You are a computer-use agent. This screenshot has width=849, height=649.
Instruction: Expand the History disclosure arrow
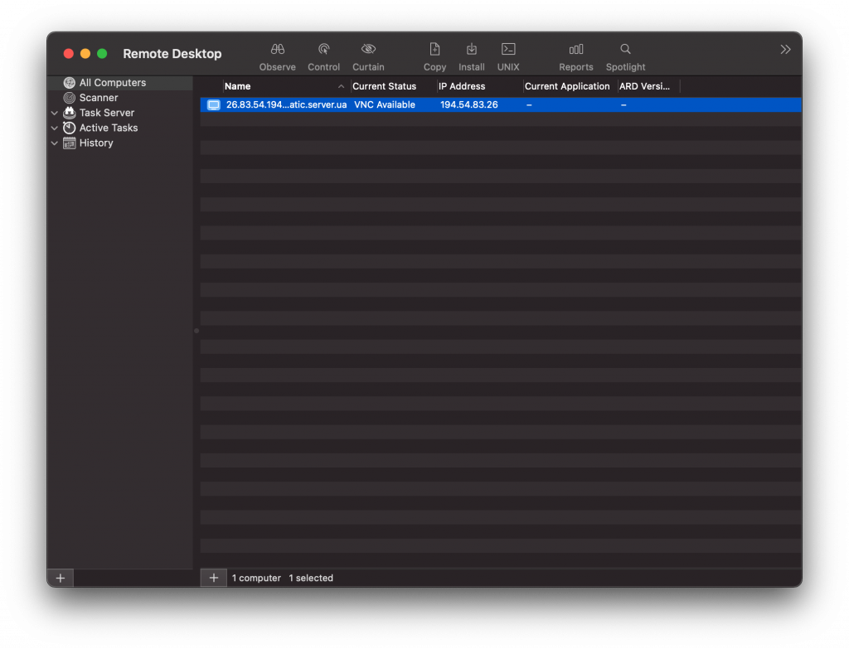coord(55,143)
